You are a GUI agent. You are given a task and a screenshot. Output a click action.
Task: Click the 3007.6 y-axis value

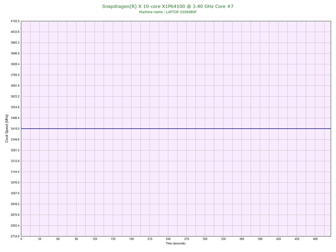click(x=15, y=193)
